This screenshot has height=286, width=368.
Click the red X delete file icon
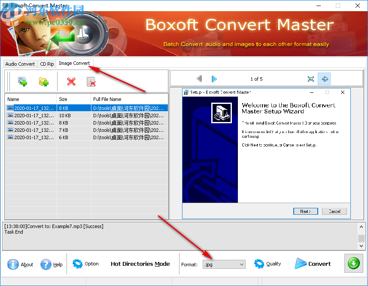pyautogui.click(x=70, y=81)
